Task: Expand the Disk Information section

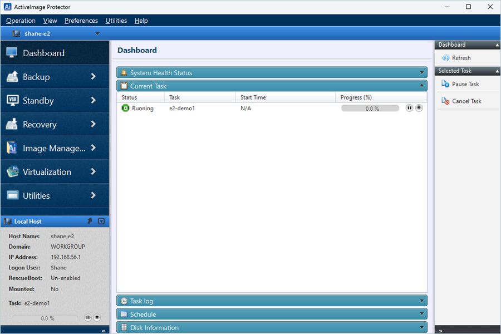Action: [x=421, y=327]
